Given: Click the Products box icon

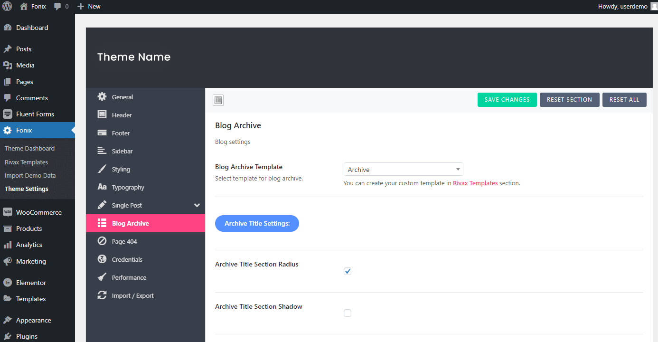Looking at the screenshot, I should [x=8, y=228].
